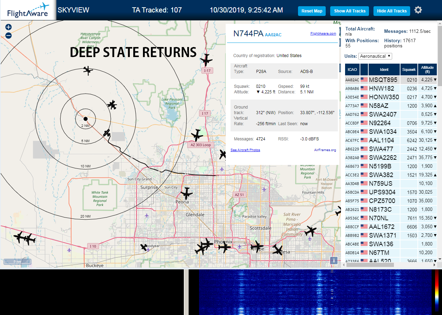Click purple airport icon near AZ 51 shield
The height and width of the screenshot is (315, 442).
(x=264, y=189)
